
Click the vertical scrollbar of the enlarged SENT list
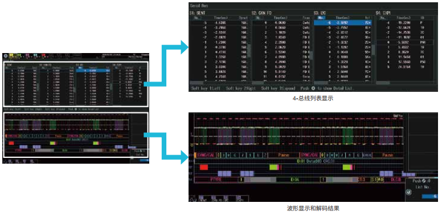(249, 52)
